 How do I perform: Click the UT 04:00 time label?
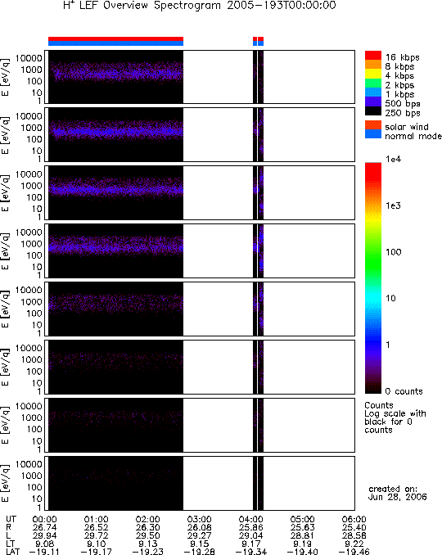(x=251, y=519)
